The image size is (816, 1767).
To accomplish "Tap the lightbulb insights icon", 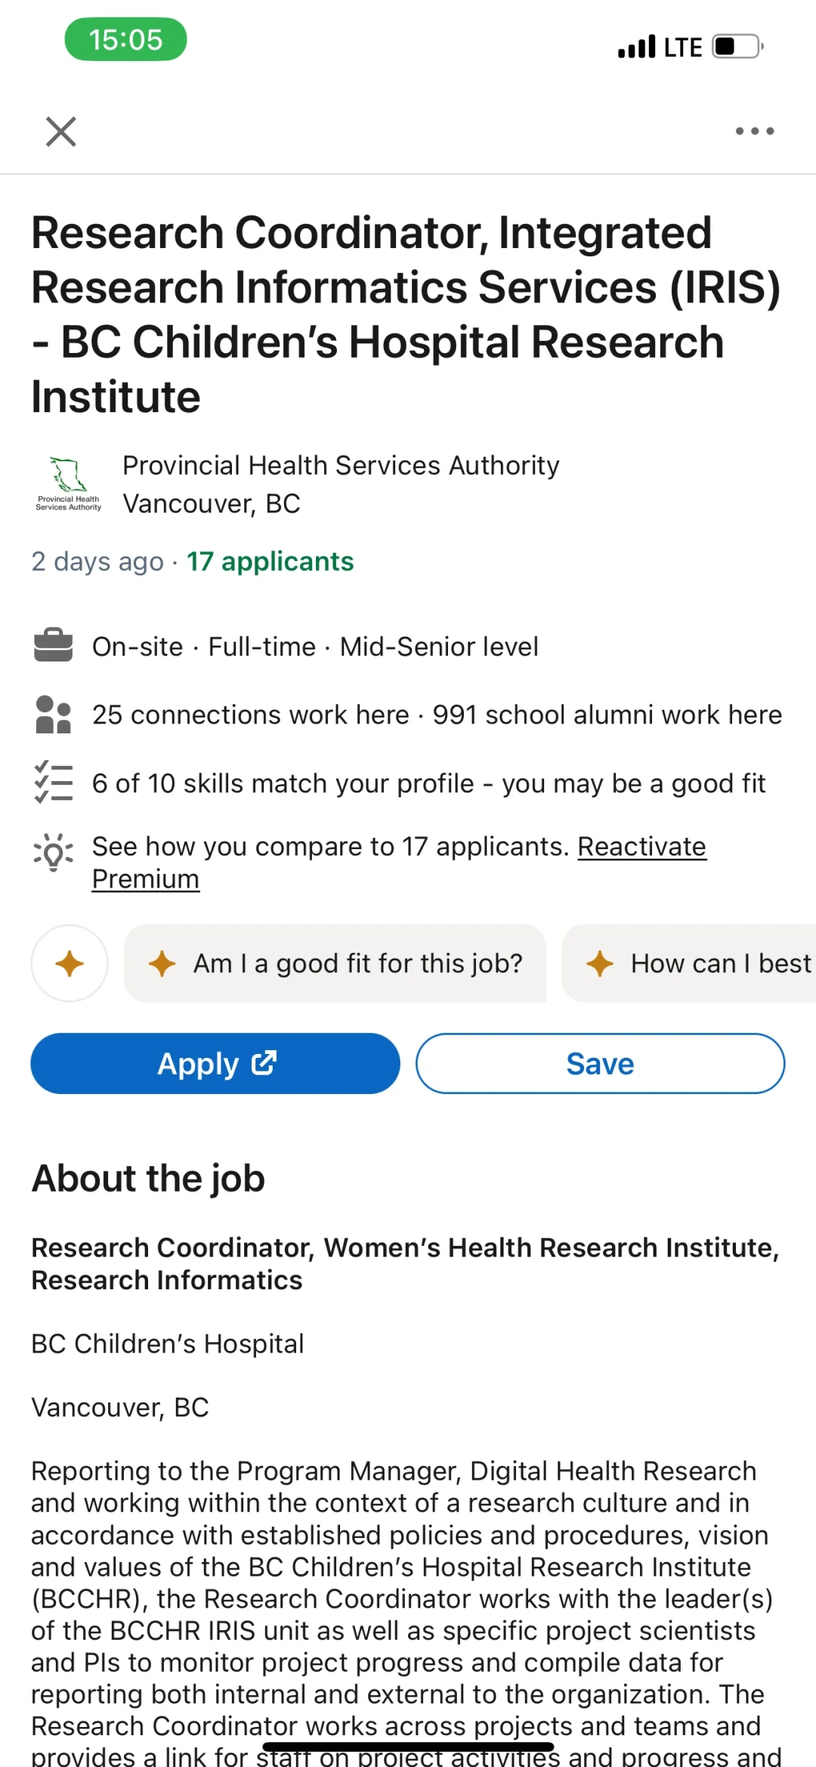I will pyautogui.click(x=54, y=853).
